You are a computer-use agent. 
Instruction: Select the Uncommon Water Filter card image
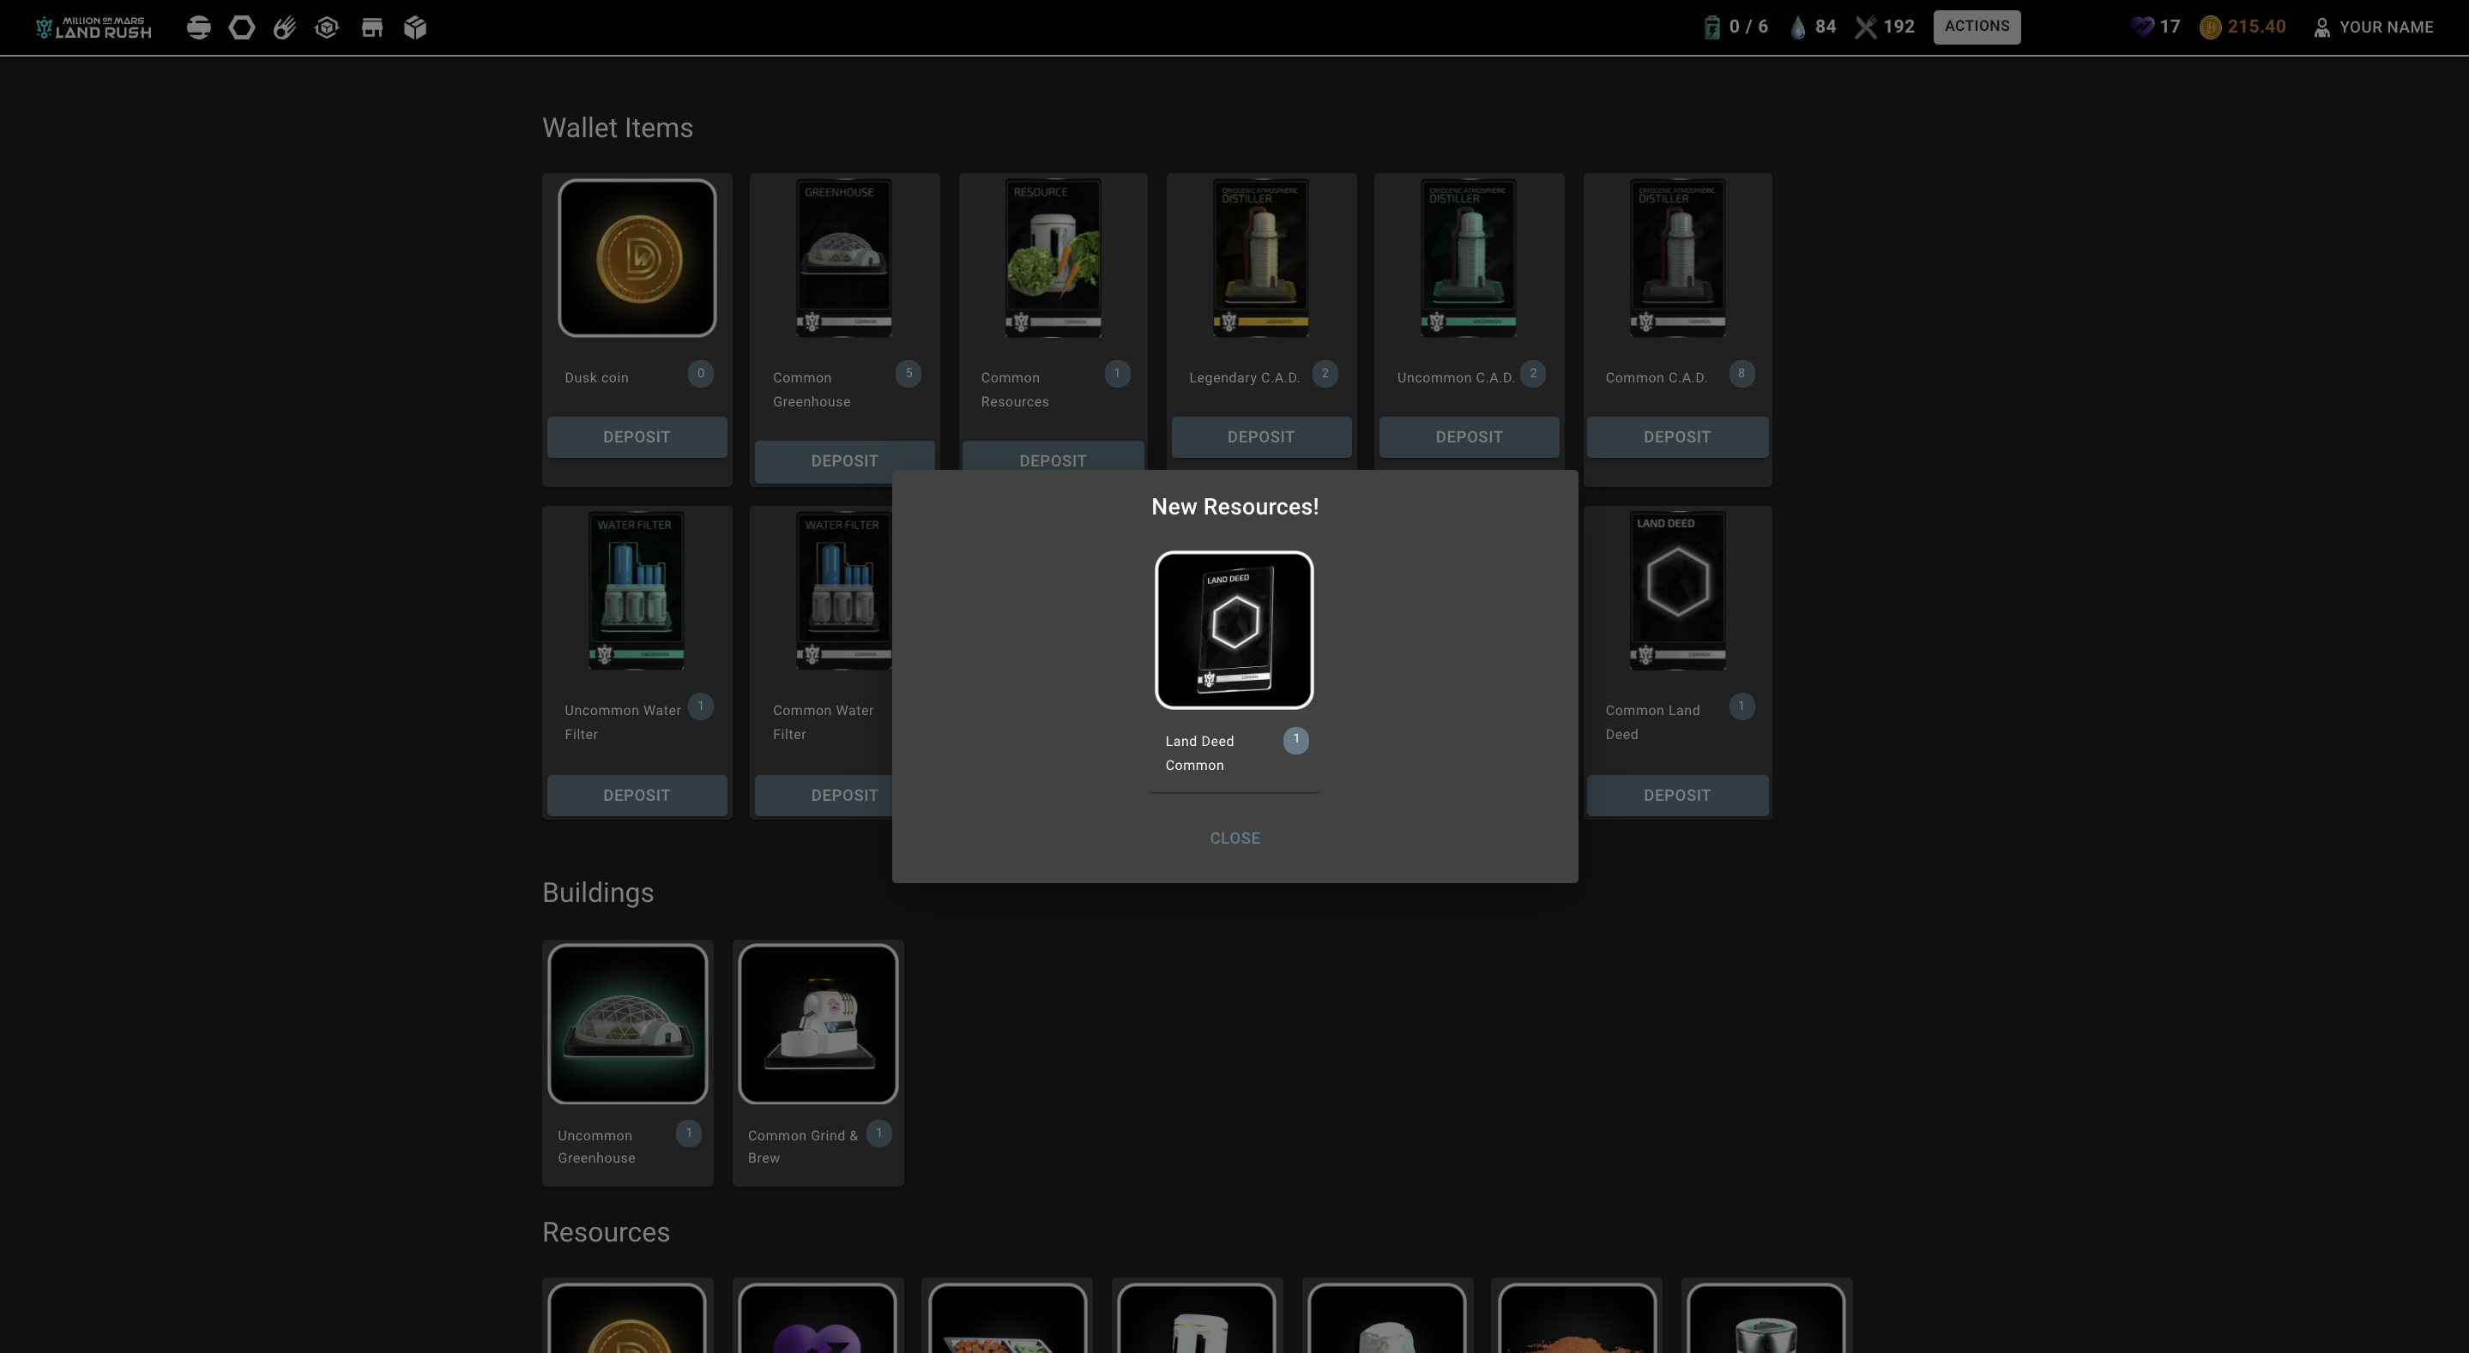(637, 590)
